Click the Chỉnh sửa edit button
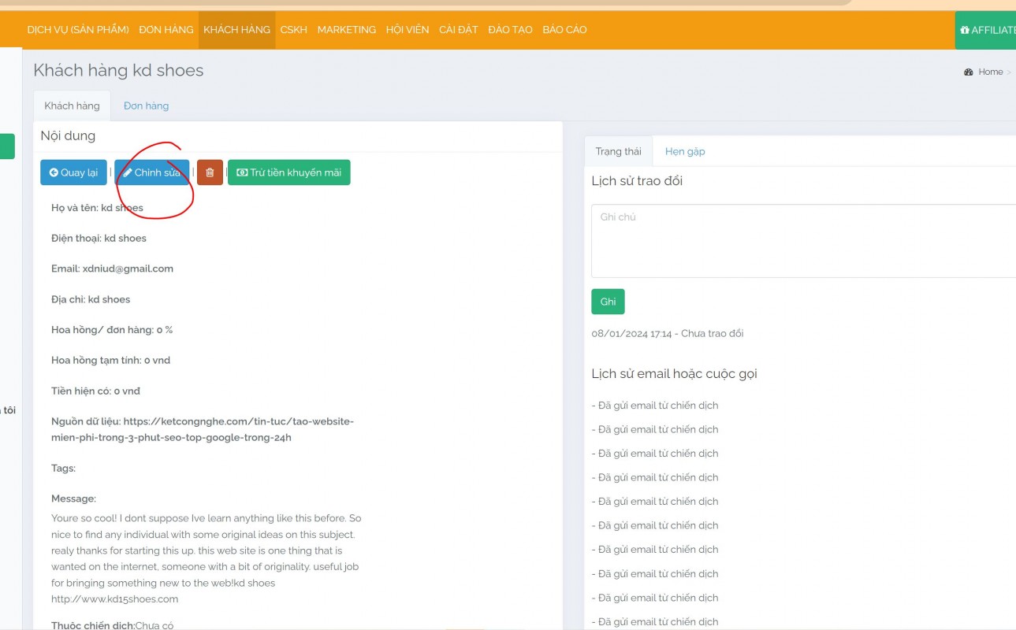The image size is (1016, 630). point(151,172)
